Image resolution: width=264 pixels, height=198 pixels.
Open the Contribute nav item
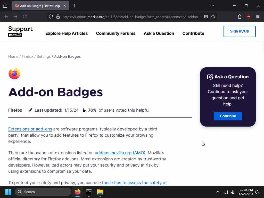click(193, 33)
